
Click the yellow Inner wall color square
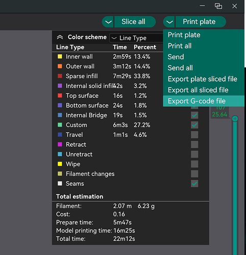tap(60, 57)
